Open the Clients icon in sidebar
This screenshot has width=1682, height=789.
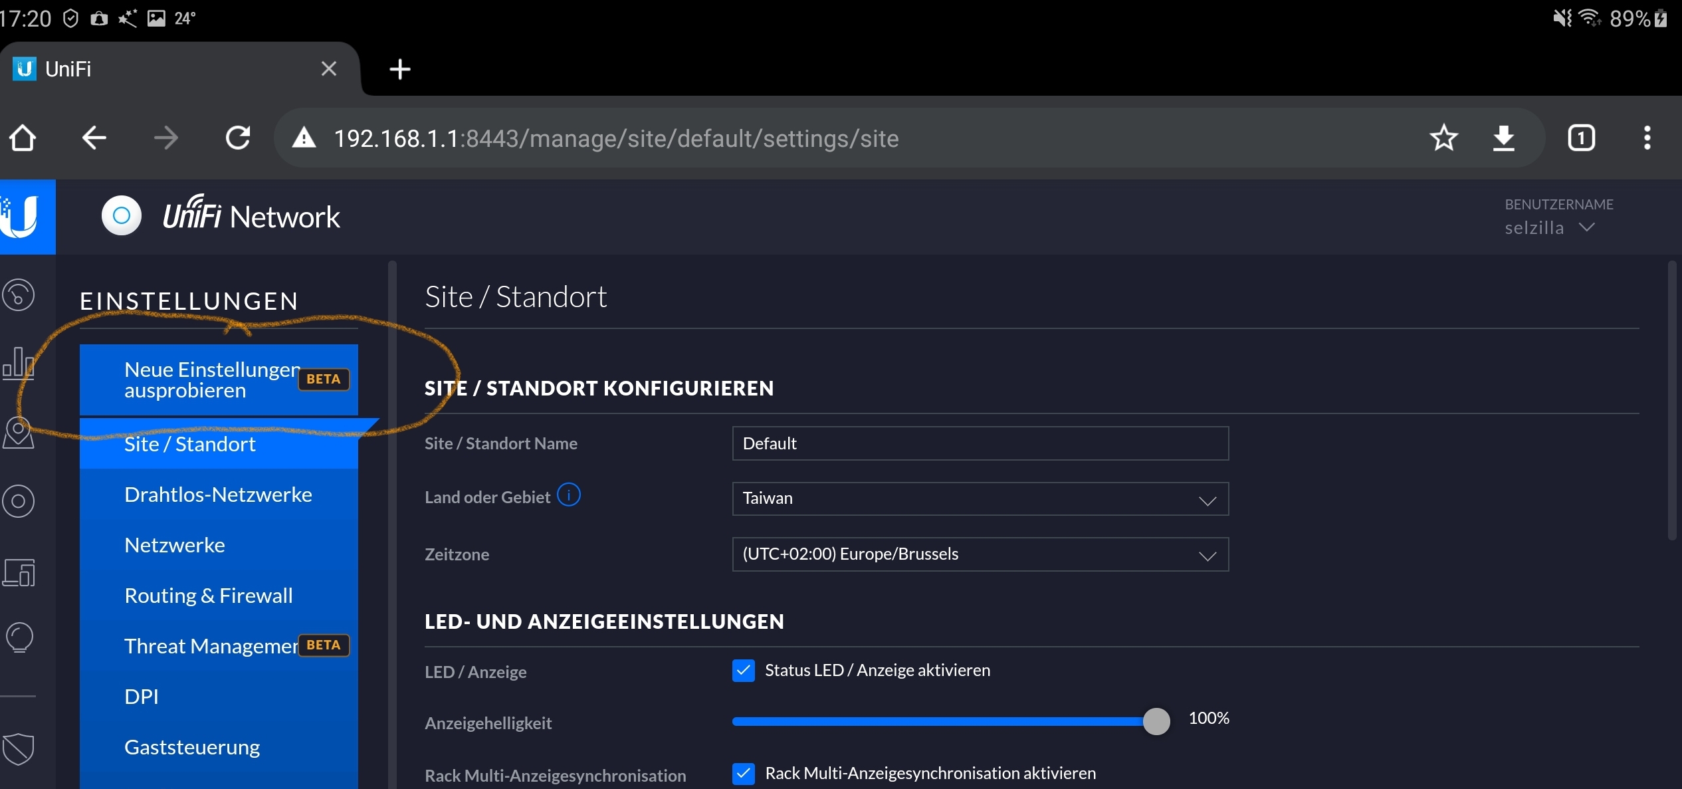(x=19, y=572)
